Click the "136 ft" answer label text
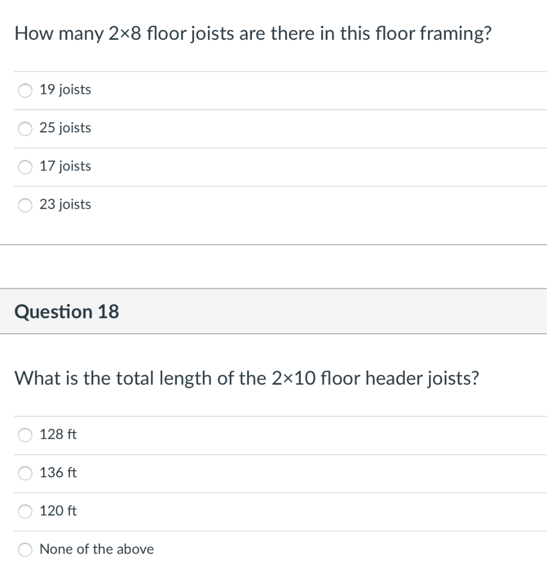 pos(58,473)
